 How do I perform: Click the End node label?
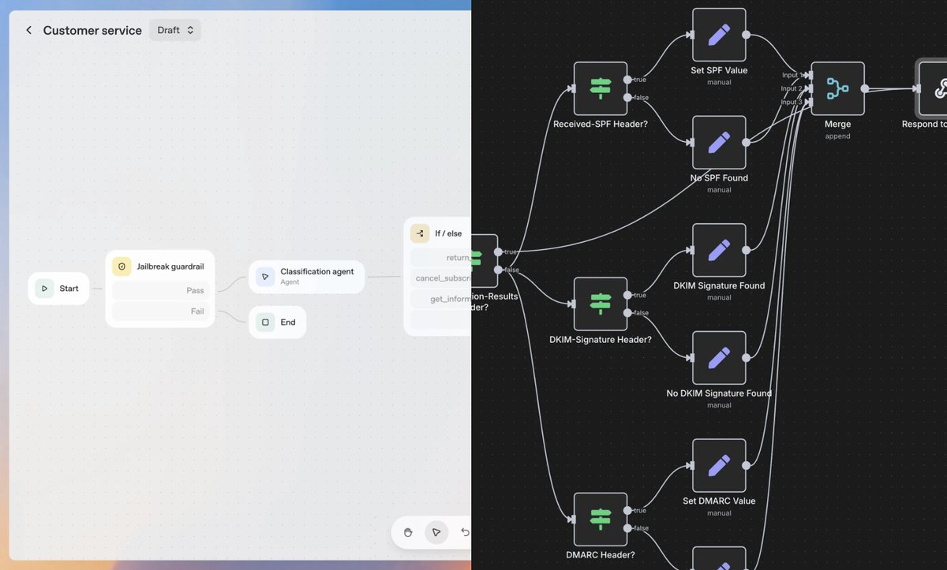(x=288, y=322)
